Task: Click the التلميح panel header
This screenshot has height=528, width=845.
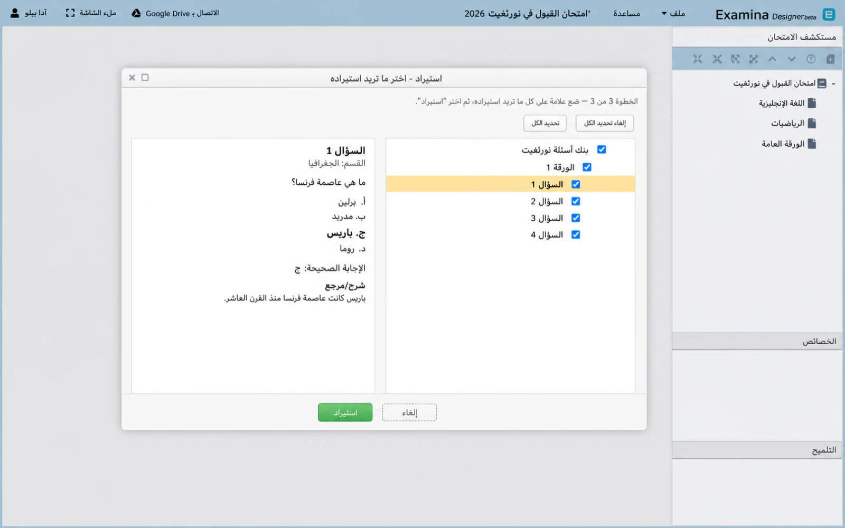Action: pyautogui.click(x=757, y=450)
